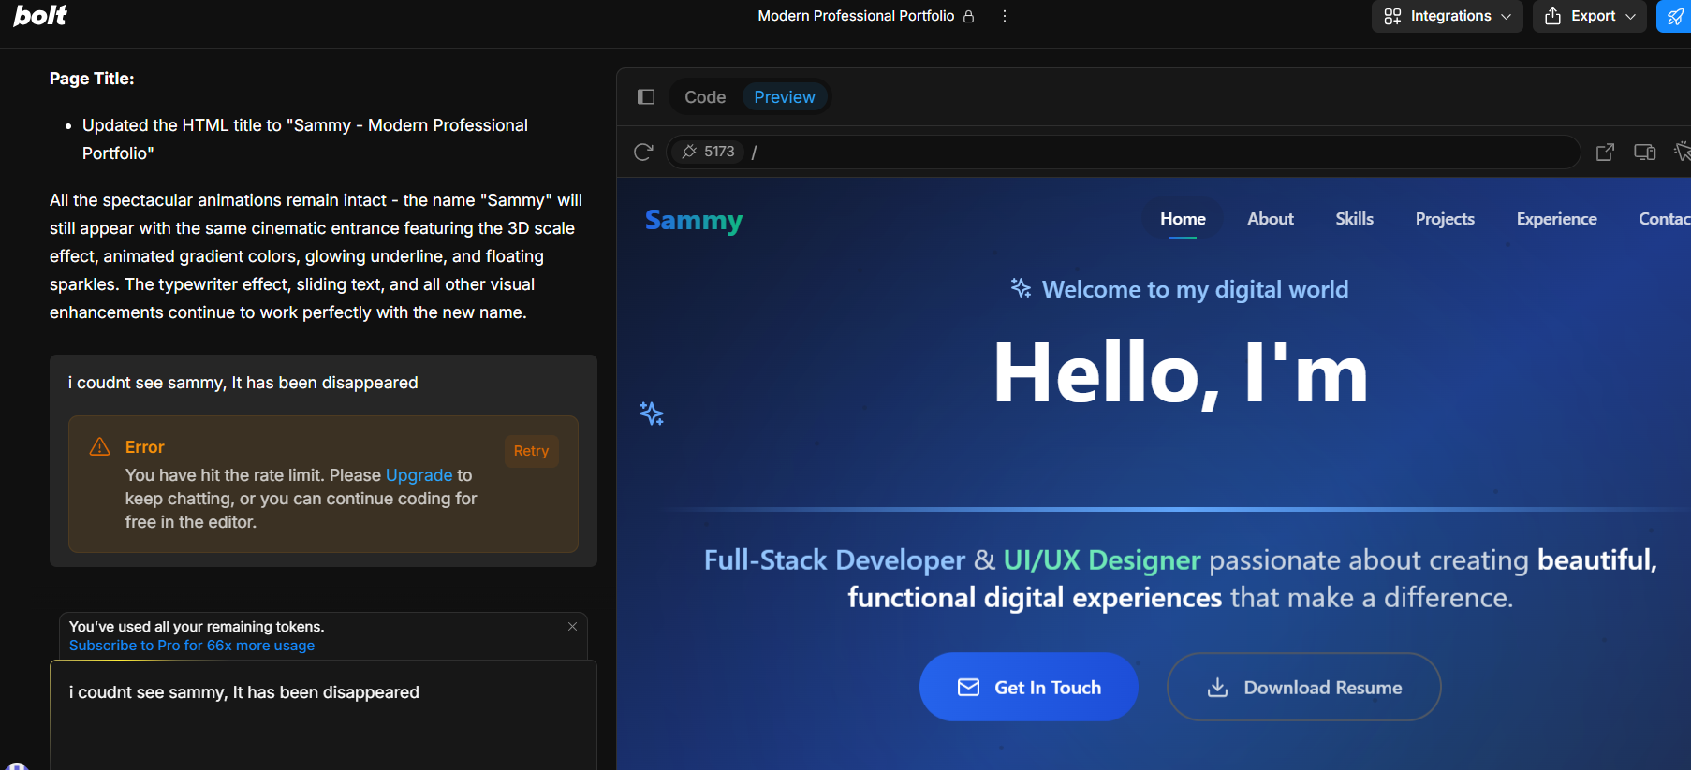Screen dimensions: 1691x770
Task: Toggle responsive device preview icon
Action: pyautogui.click(x=1644, y=152)
